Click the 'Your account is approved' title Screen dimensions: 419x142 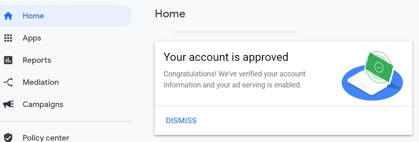coord(226,57)
